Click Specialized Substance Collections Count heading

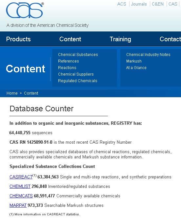pos(52,166)
